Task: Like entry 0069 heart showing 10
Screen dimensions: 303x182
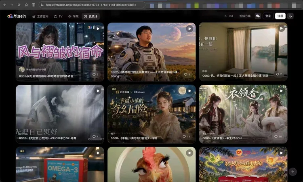Action: point(278,136)
